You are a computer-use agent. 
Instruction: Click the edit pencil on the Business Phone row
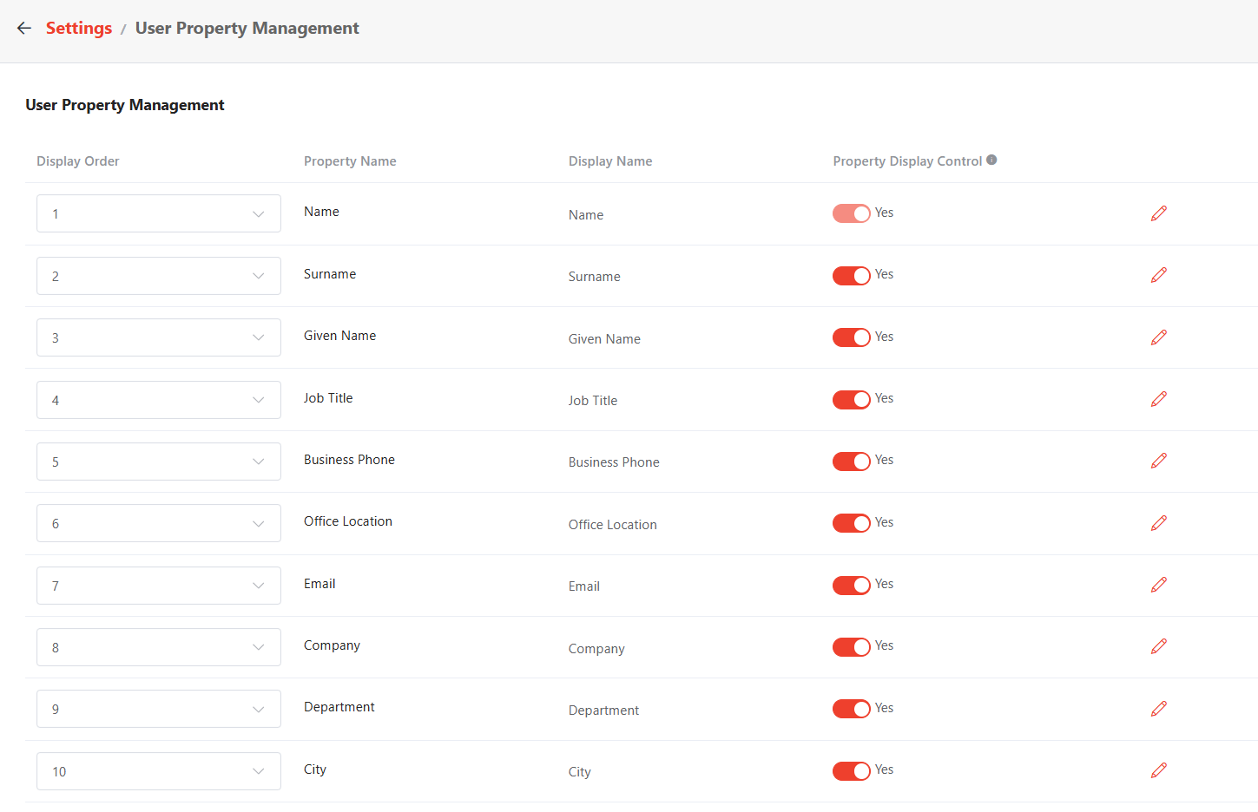pyautogui.click(x=1158, y=461)
